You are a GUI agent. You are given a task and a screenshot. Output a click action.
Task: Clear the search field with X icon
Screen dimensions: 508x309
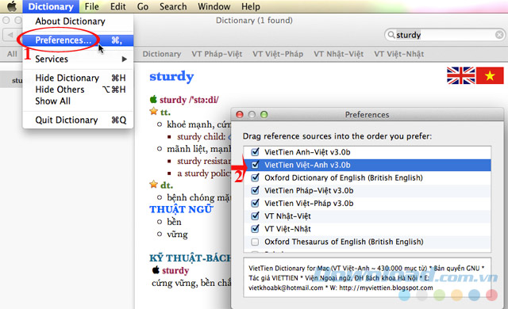click(499, 35)
